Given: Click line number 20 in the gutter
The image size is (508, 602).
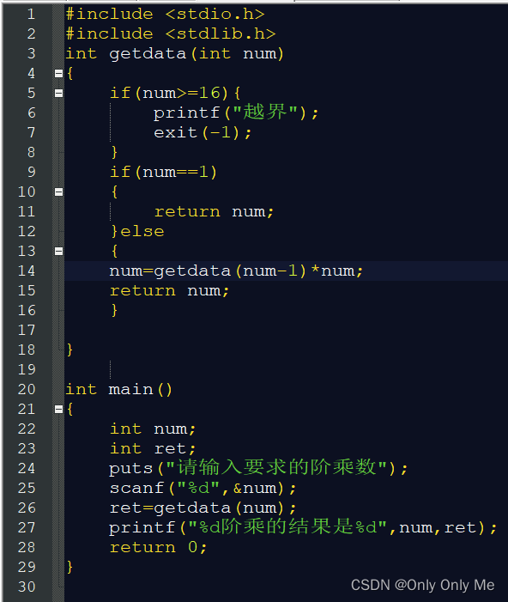Looking at the screenshot, I should coord(27,389).
